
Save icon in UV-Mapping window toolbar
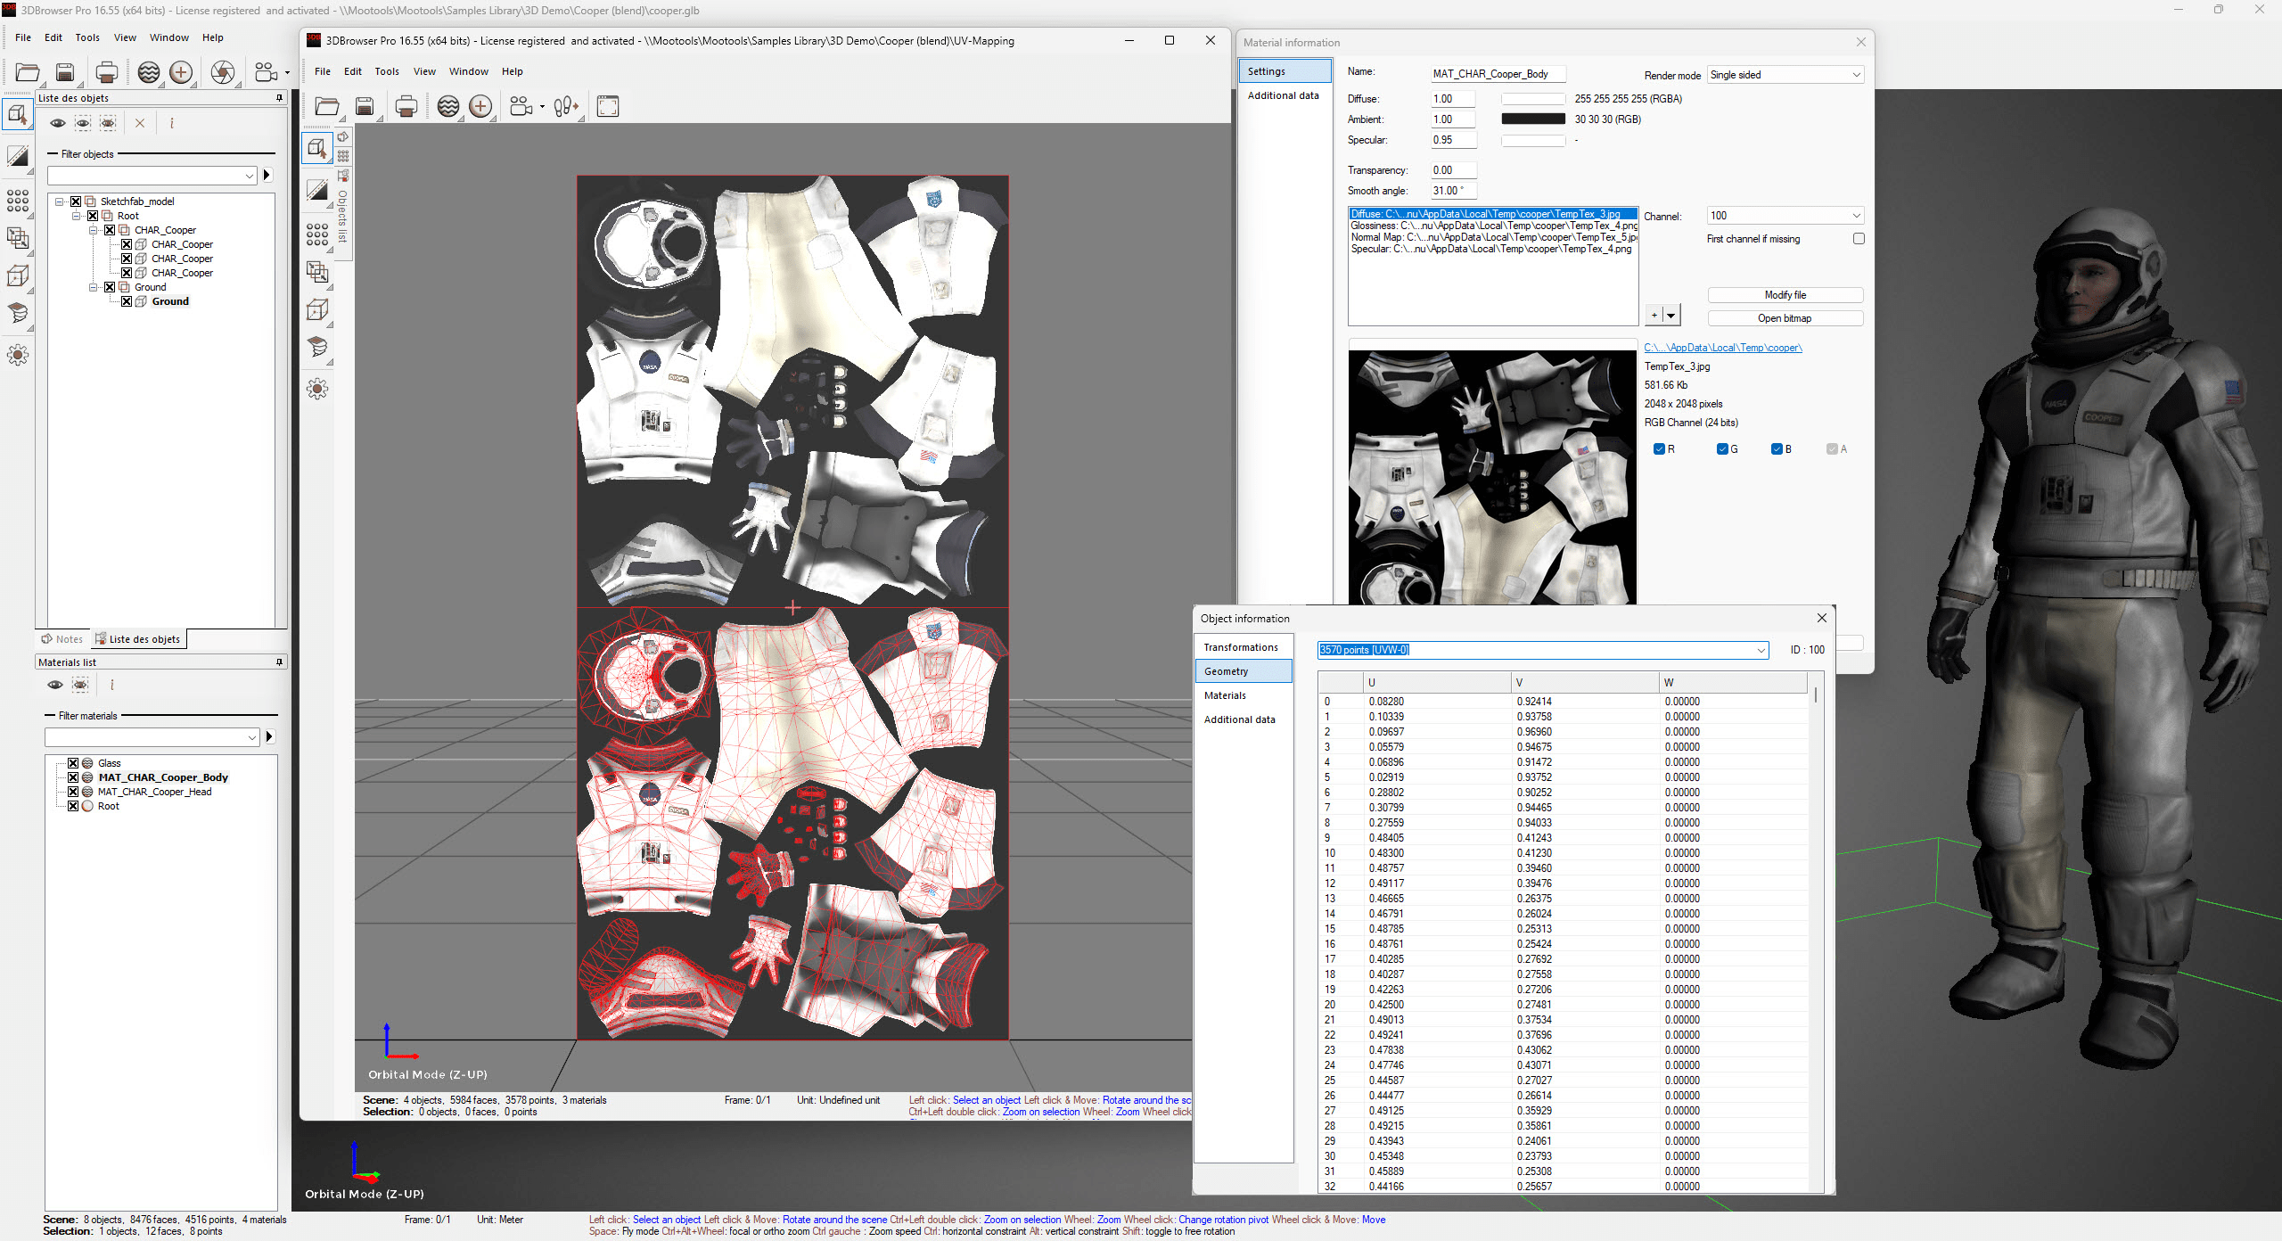pos(365,107)
